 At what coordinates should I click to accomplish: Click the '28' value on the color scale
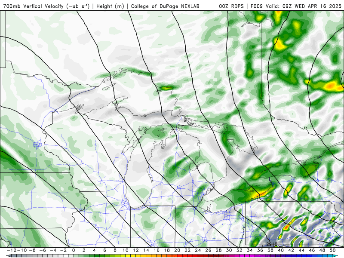(219, 250)
